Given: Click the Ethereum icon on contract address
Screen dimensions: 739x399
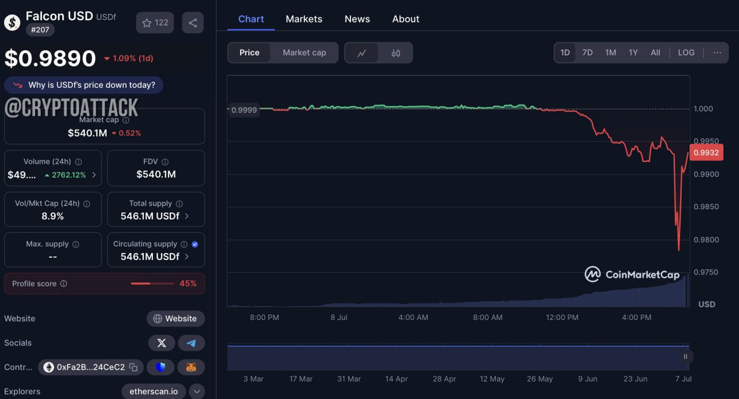Looking at the screenshot, I should (x=48, y=367).
